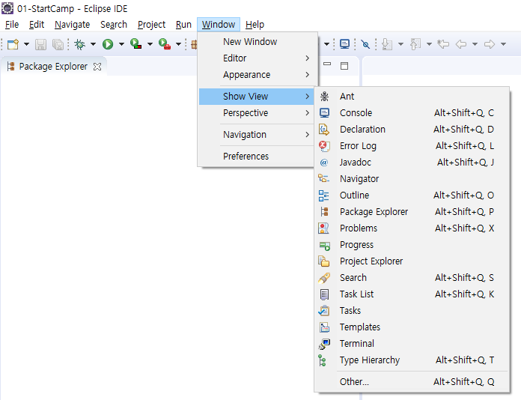
Task: Click the Open Console monitor toolbar icon
Action: (x=344, y=44)
